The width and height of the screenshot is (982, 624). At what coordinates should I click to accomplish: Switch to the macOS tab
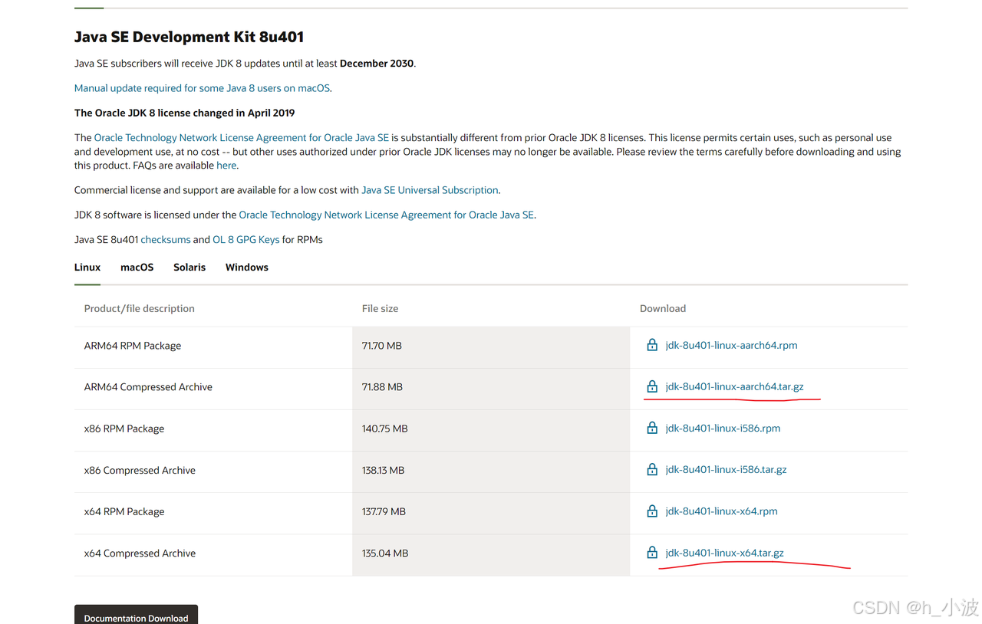(137, 268)
